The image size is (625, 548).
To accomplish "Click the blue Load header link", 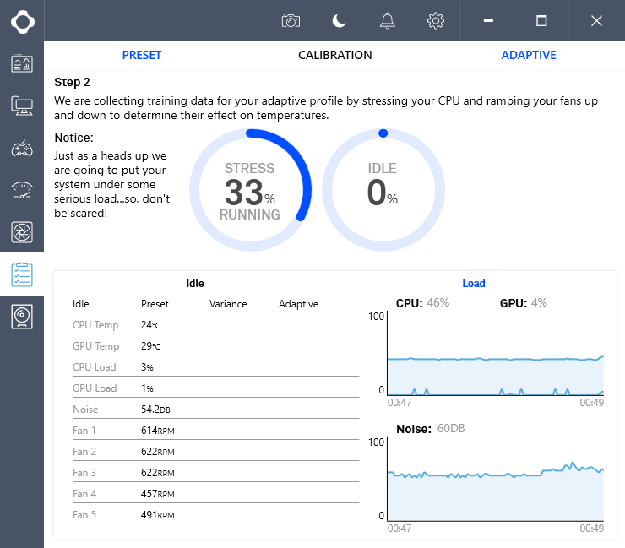I will [474, 284].
